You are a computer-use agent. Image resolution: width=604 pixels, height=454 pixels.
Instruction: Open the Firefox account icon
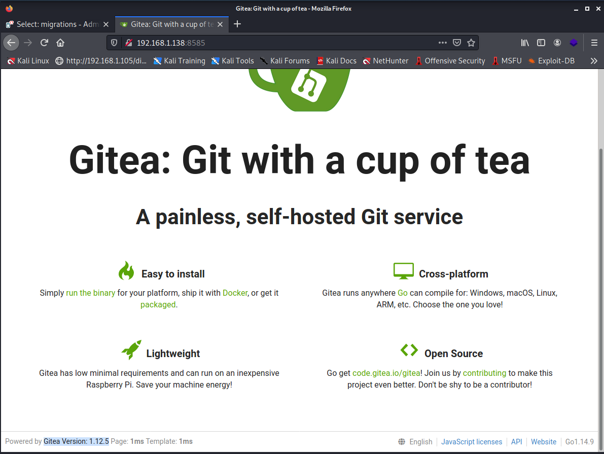tap(557, 43)
